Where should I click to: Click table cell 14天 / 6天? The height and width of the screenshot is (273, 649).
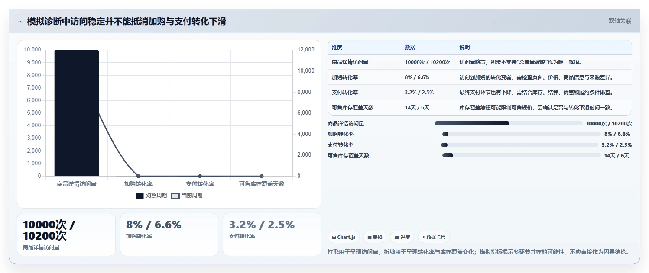(x=417, y=108)
